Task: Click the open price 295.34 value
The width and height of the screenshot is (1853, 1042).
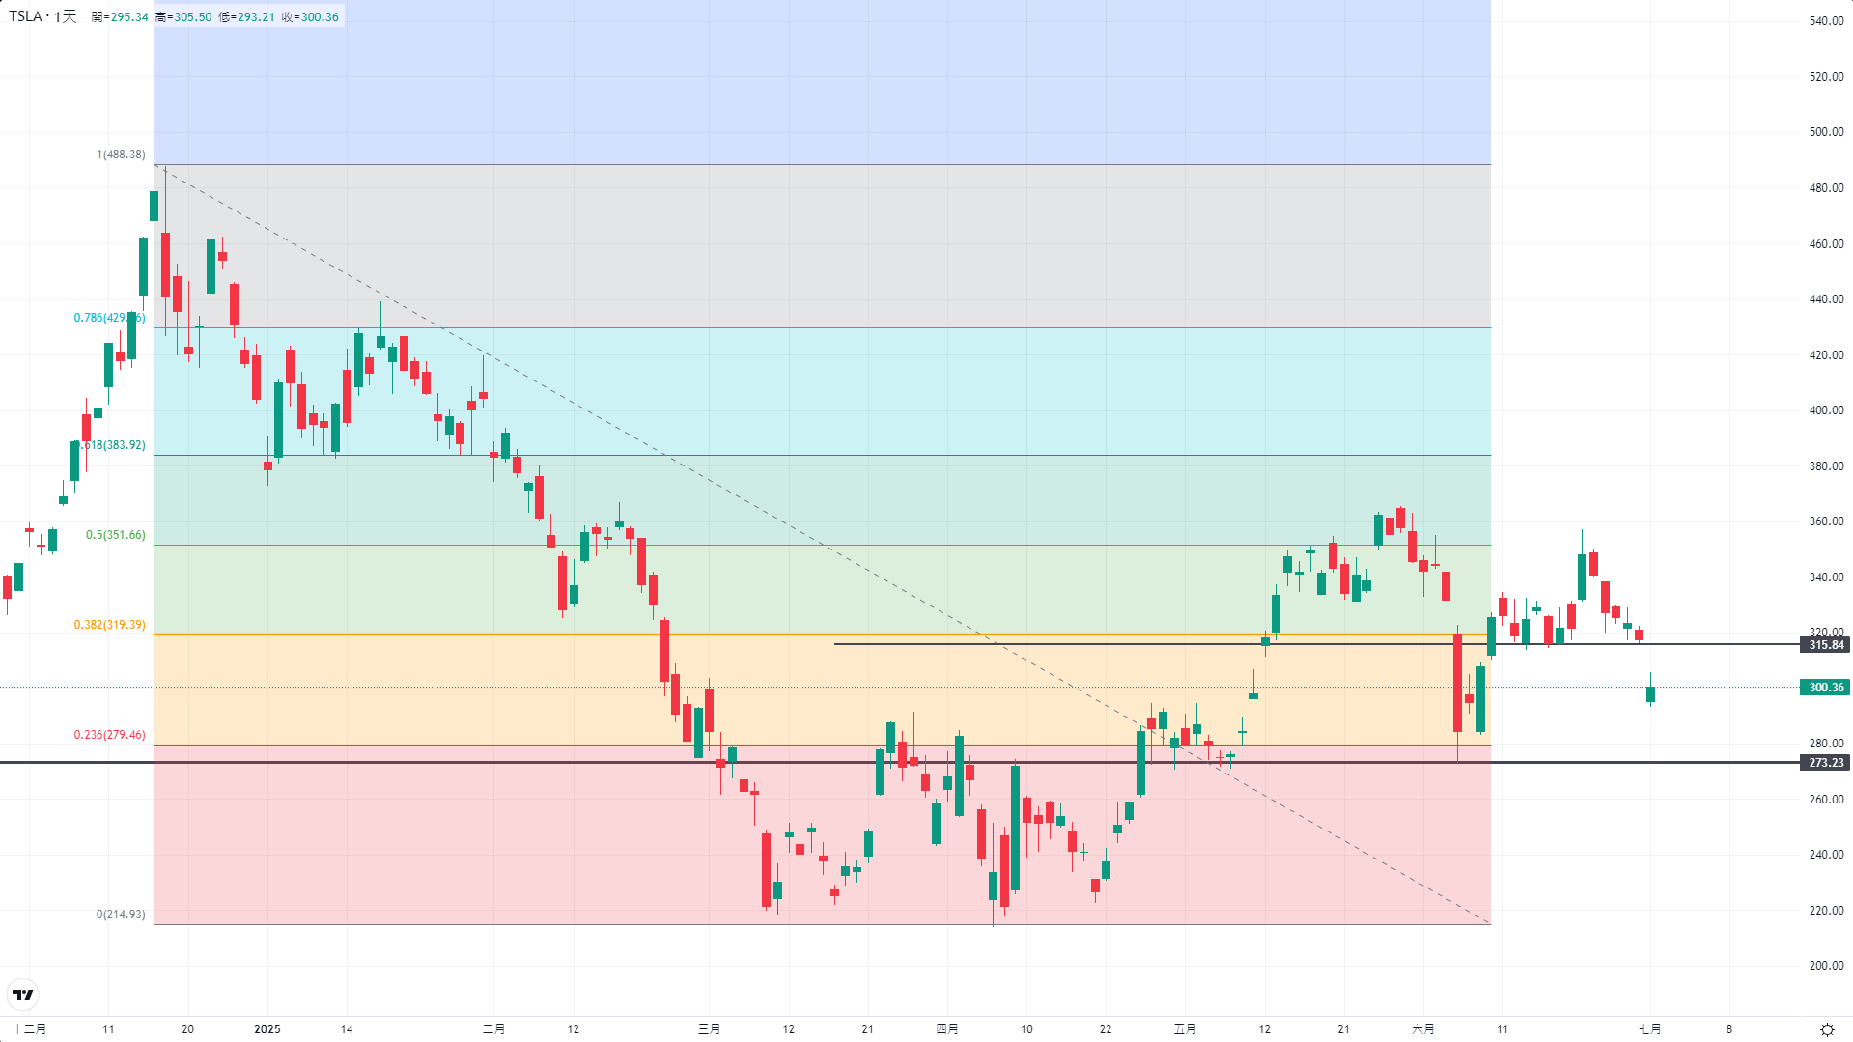Action: [x=129, y=17]
